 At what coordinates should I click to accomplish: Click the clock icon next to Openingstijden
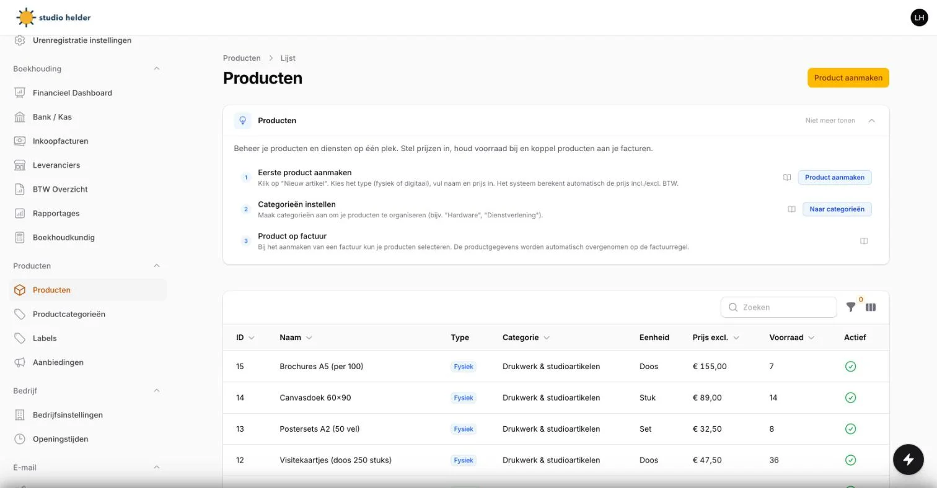click(20, 439)
